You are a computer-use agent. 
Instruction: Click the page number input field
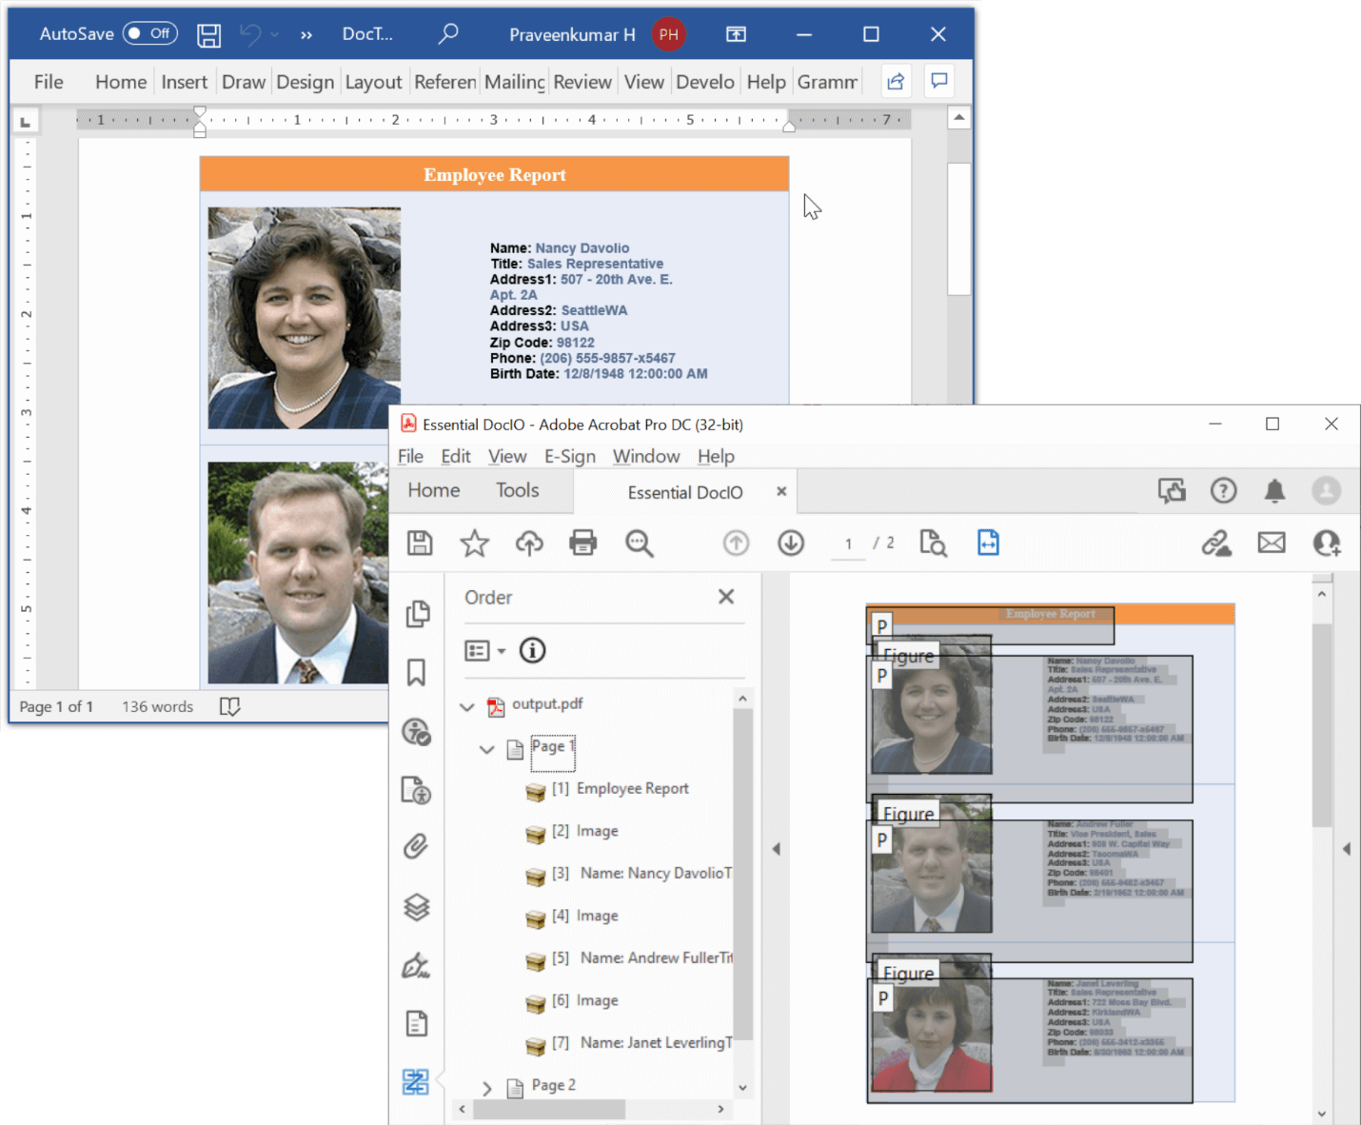[848, 543]
